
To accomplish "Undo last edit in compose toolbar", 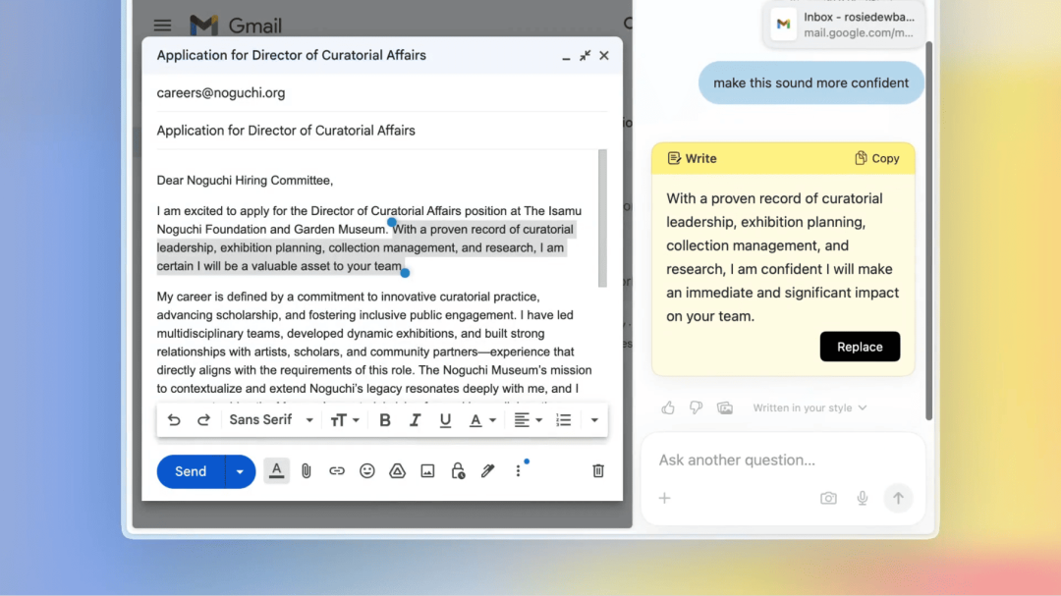I will pyautogui.click(x=174, y=420).
